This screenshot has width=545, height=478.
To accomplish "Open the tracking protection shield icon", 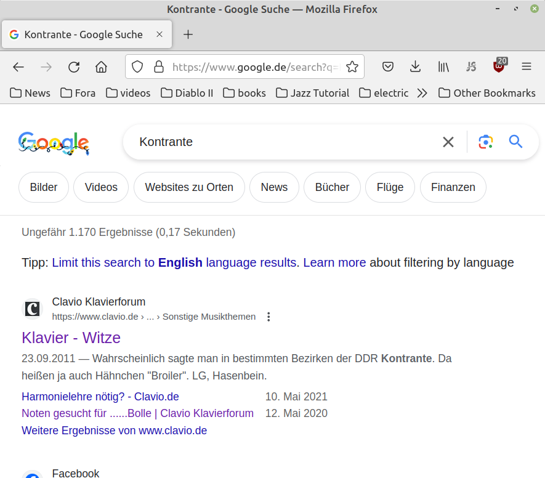I will click(x=137, y=67).
